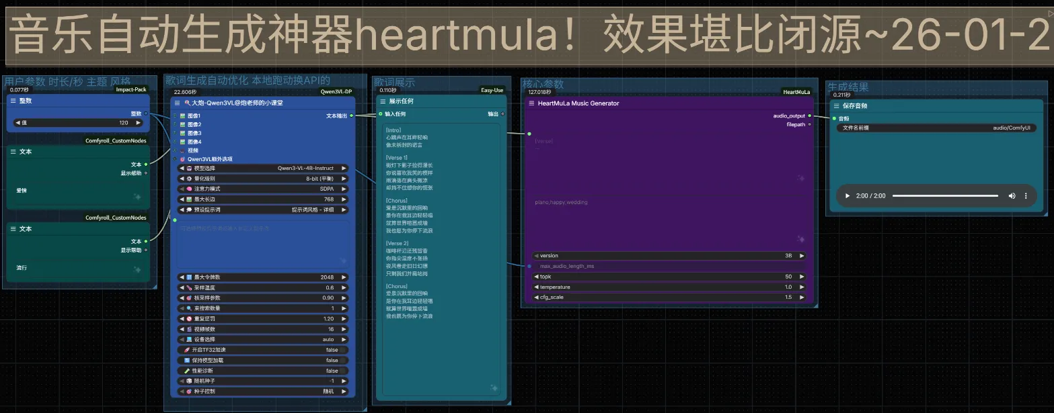
Task: Open the three-dot menu on the audio player
Action: (1025, 195)
